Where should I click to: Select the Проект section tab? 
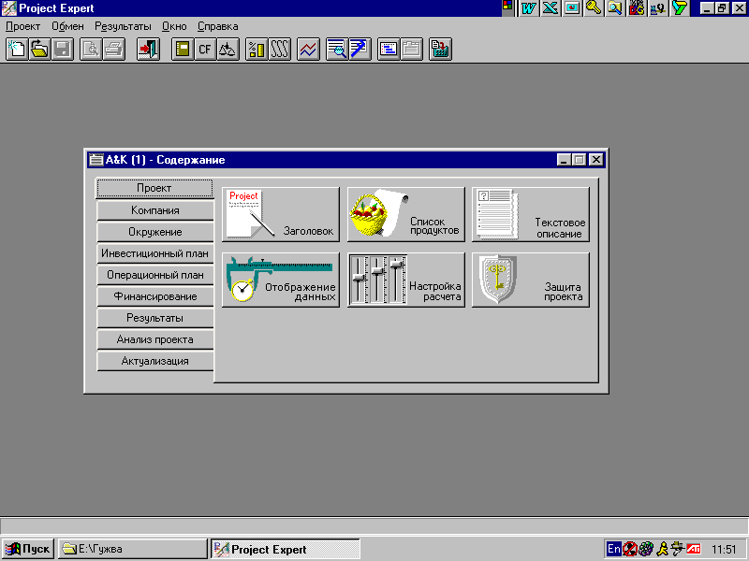[x=154, y=188]
